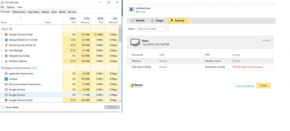The image size is (290, 131).
Task: Expand the Hotspot Shield 5.4.11 group
Action: pos(2,40)
